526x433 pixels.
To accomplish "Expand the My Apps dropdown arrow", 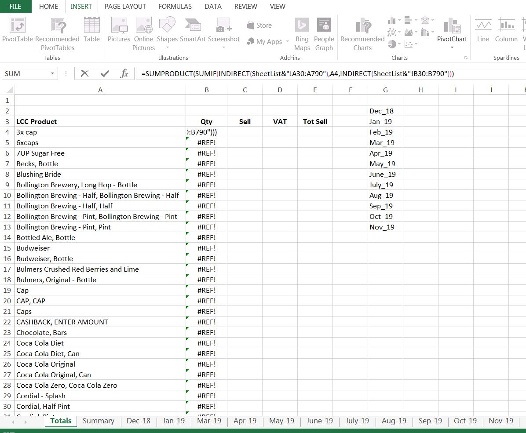I will click(x=288, y=42).
